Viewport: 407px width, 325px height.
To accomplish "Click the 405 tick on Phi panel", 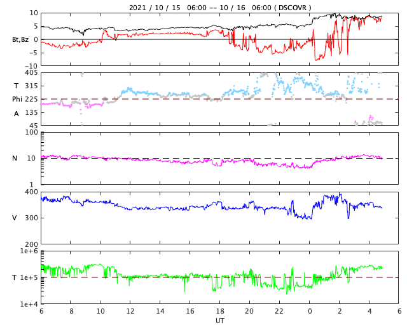I will pos(31,73).
